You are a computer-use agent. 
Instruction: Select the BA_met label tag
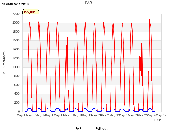tap(31, 12)
